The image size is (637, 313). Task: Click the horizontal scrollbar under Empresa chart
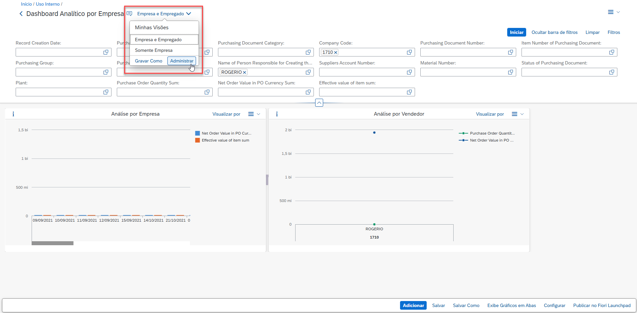pyautogui.click(x=53, y=243)
